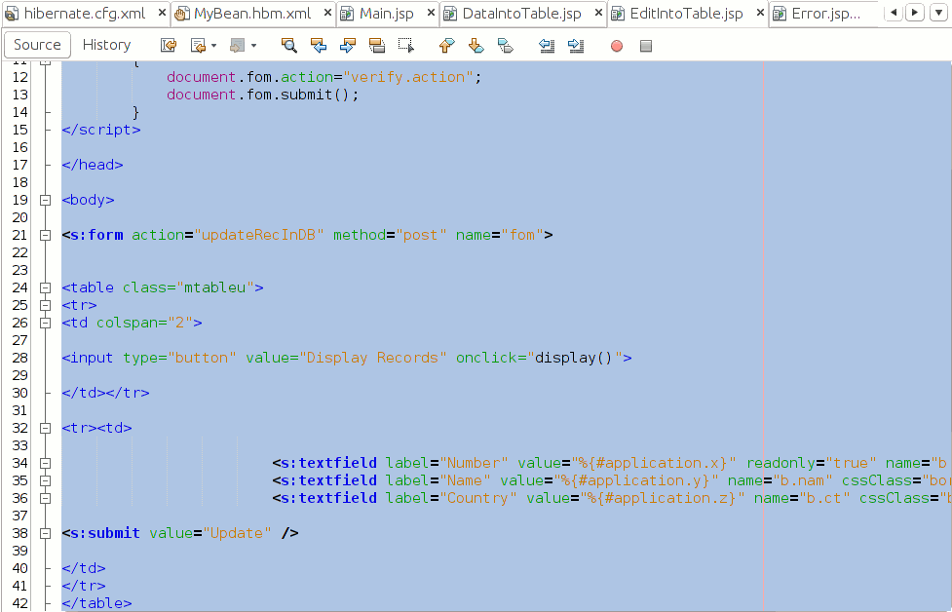
Task: Switch to Source view
Action: coord(37,45)
